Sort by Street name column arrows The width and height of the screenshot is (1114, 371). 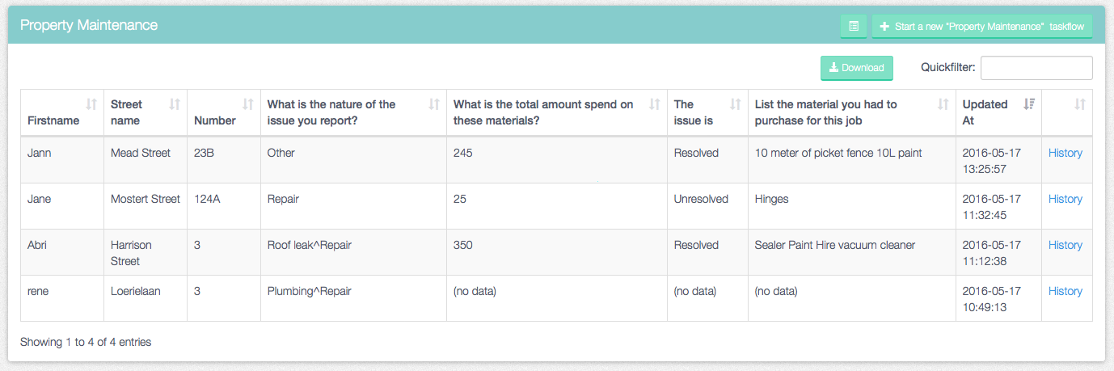pyautogui.click(x=175, y=104)
